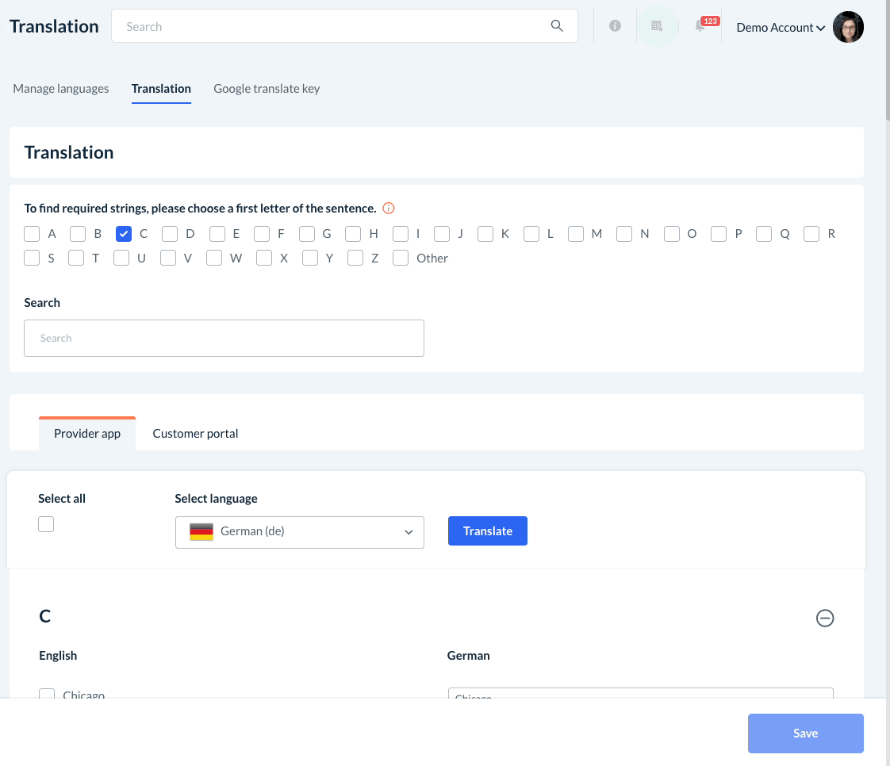Open the Select language dropdown
The height and width of the screenshot is (766, 890).
point(300,532)
